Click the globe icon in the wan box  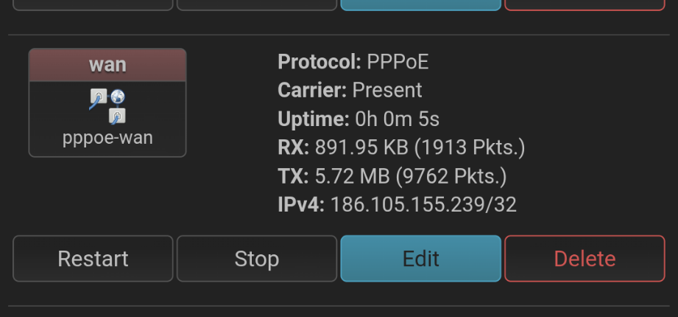tap(117, 97)
